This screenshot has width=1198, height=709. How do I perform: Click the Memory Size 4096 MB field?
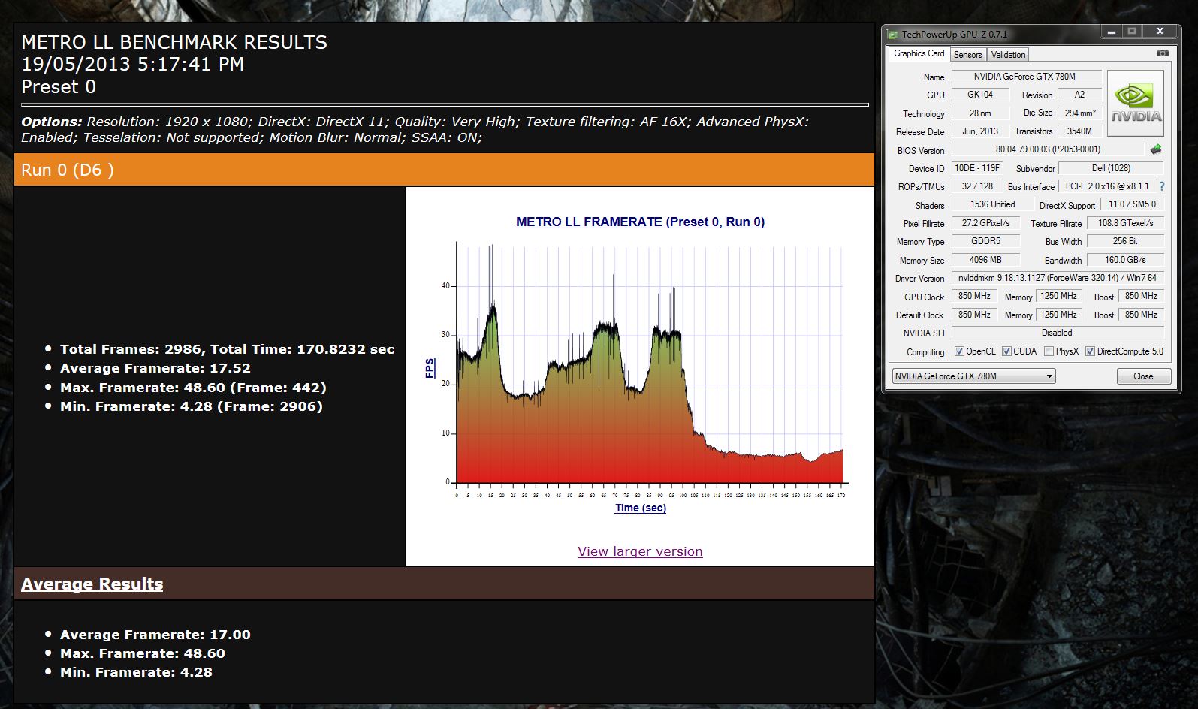point(985,260)
